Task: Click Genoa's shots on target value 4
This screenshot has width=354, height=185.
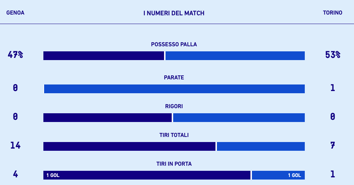Action: tap(15, 174)
